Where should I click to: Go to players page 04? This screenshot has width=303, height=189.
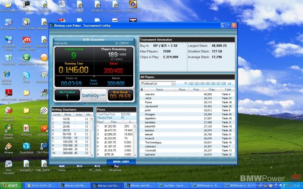click(x=202, y=83)
